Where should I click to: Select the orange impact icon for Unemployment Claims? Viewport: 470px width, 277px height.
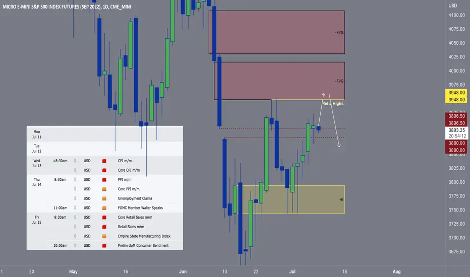click(x=104, y=198)
